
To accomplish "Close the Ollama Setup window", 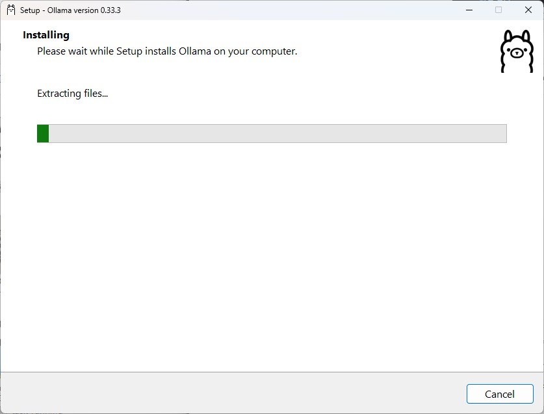I will 528,10.
